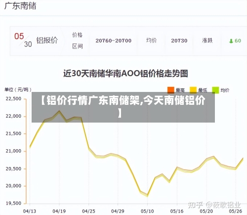Click the caption banner 铝价行情广东南储架
Image resolution: width=247 pixels, height=215 pixels.
click(123, 107)
